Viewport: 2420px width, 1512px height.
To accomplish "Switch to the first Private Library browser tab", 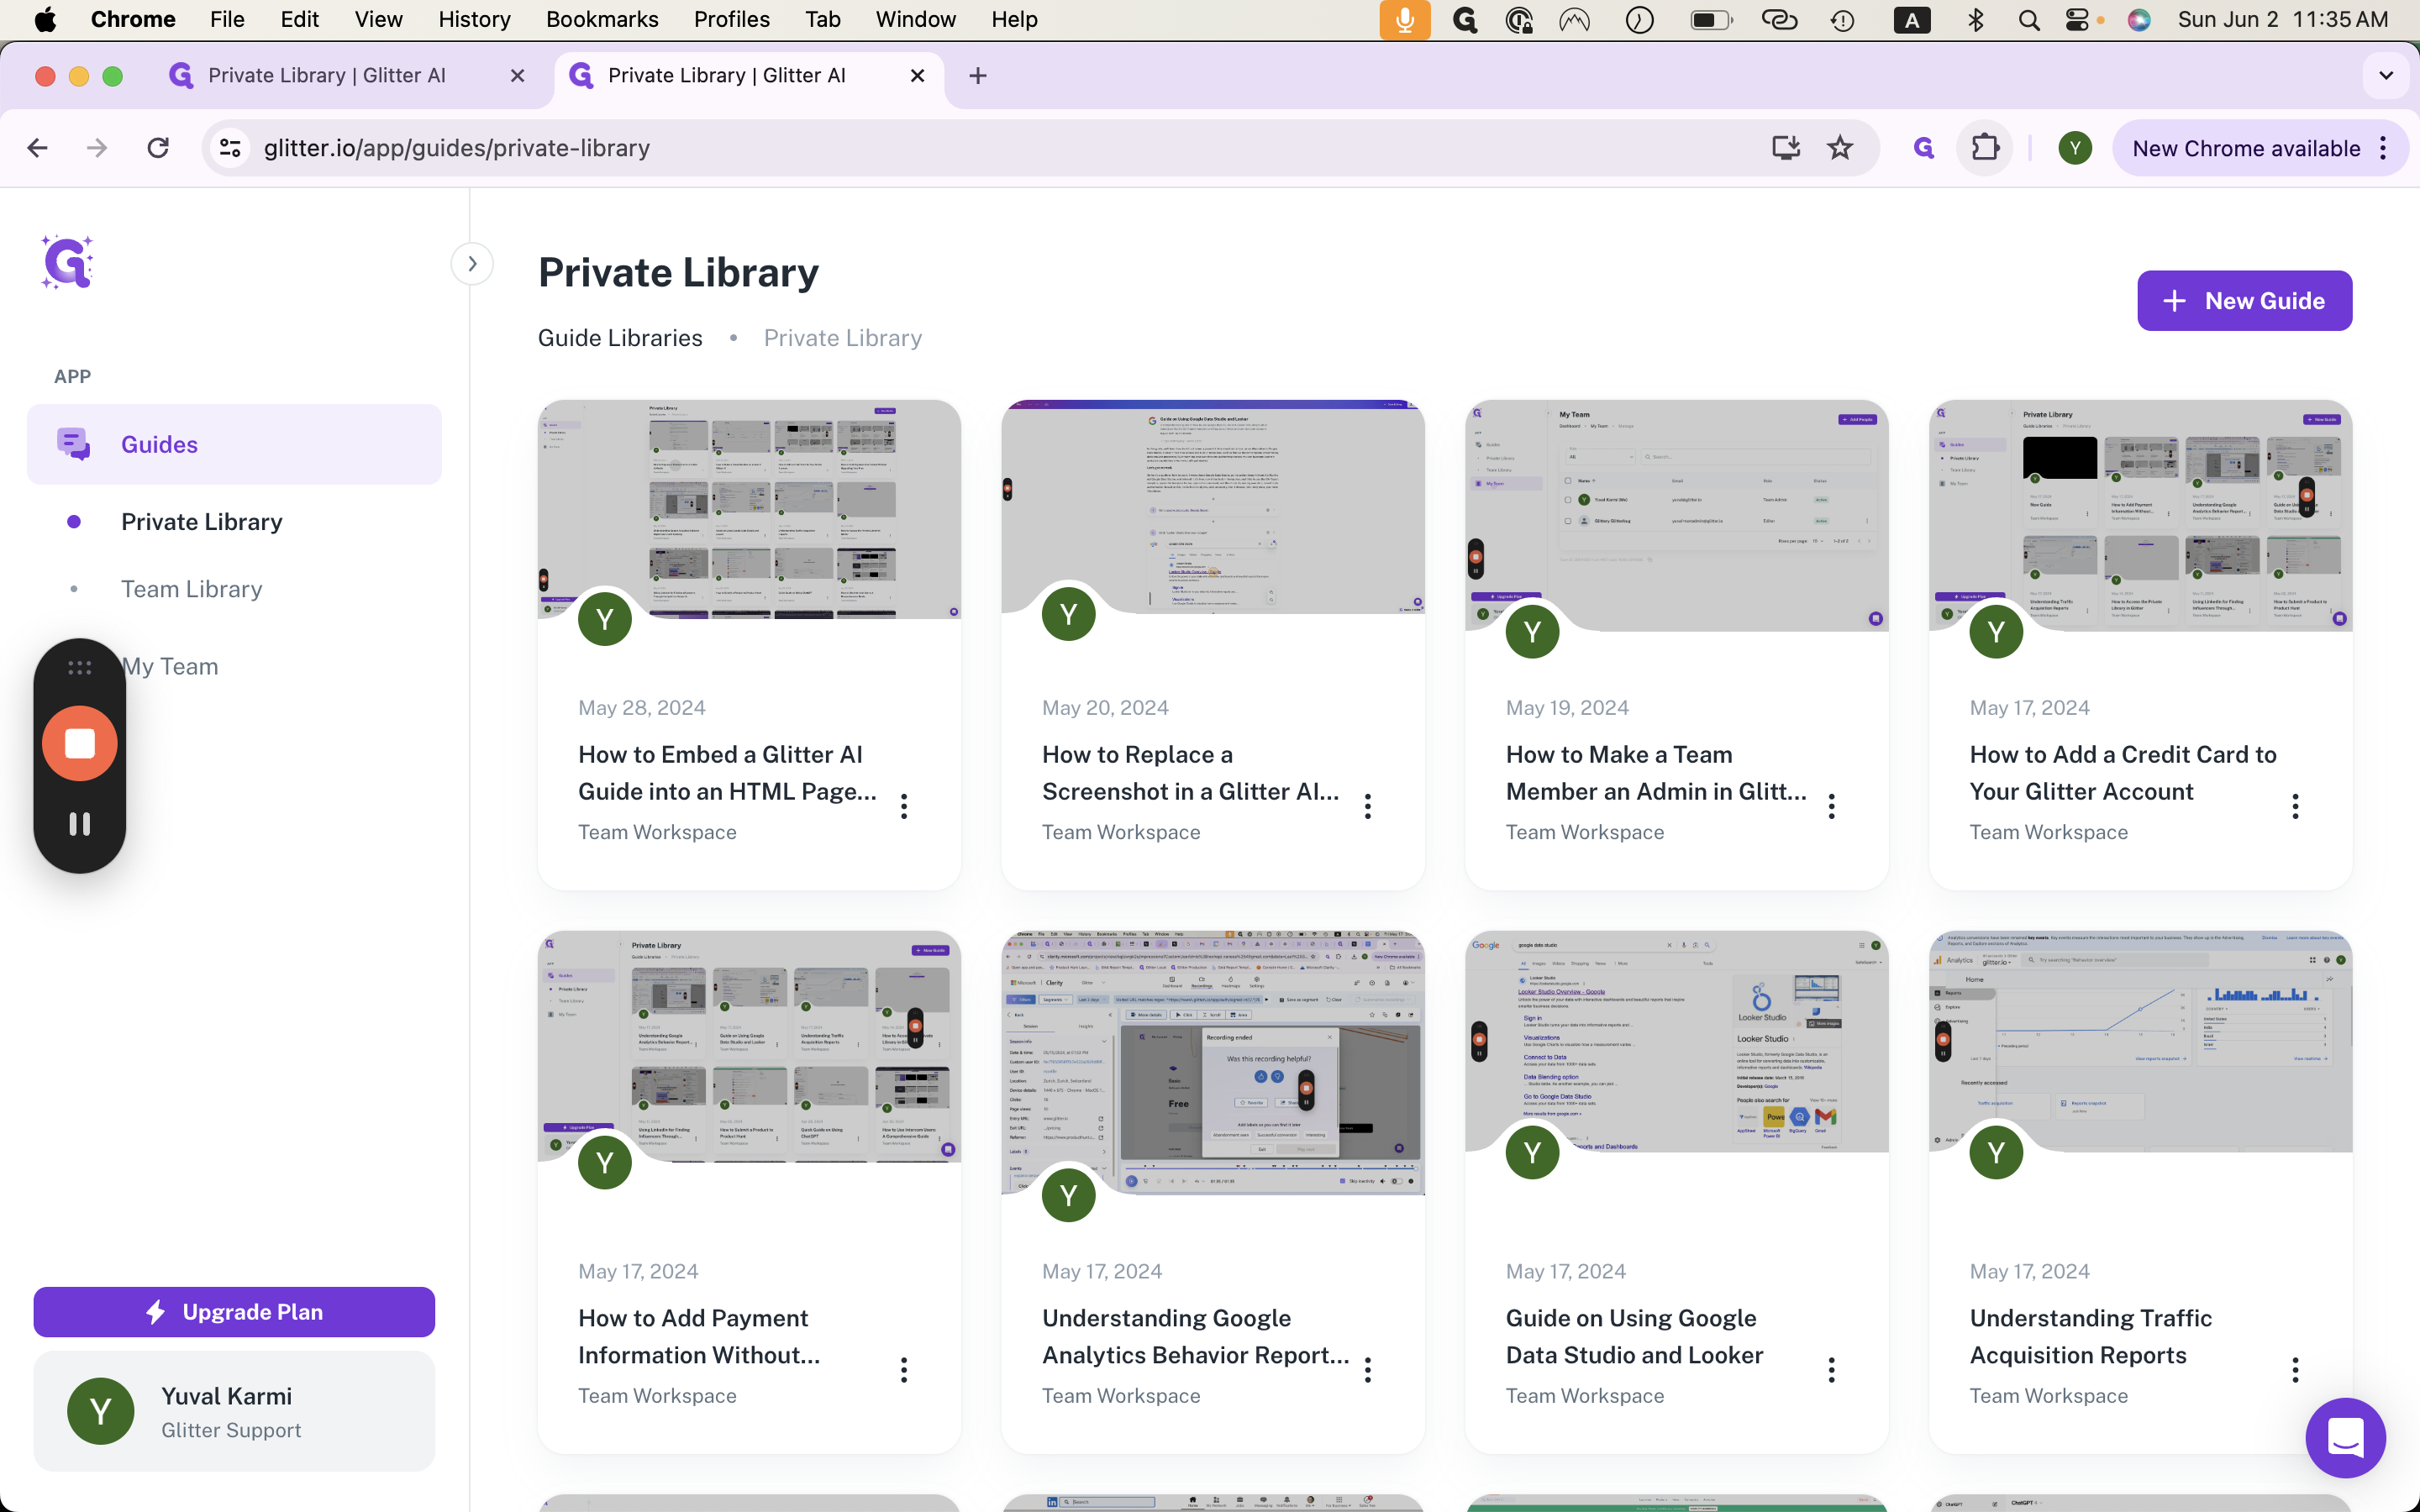I will (x=347, y=76).
